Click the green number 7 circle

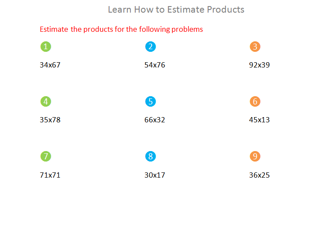tap(46, 156)
